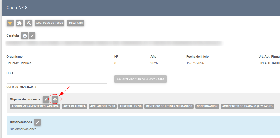
Task: Click the APELACION LEY 90 tag
Action: [x=103, y=106]
